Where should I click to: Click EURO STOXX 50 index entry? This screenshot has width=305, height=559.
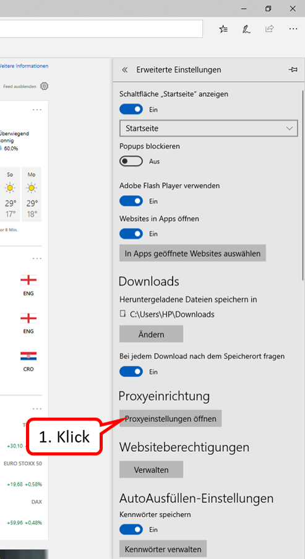(x=23, y=464)
